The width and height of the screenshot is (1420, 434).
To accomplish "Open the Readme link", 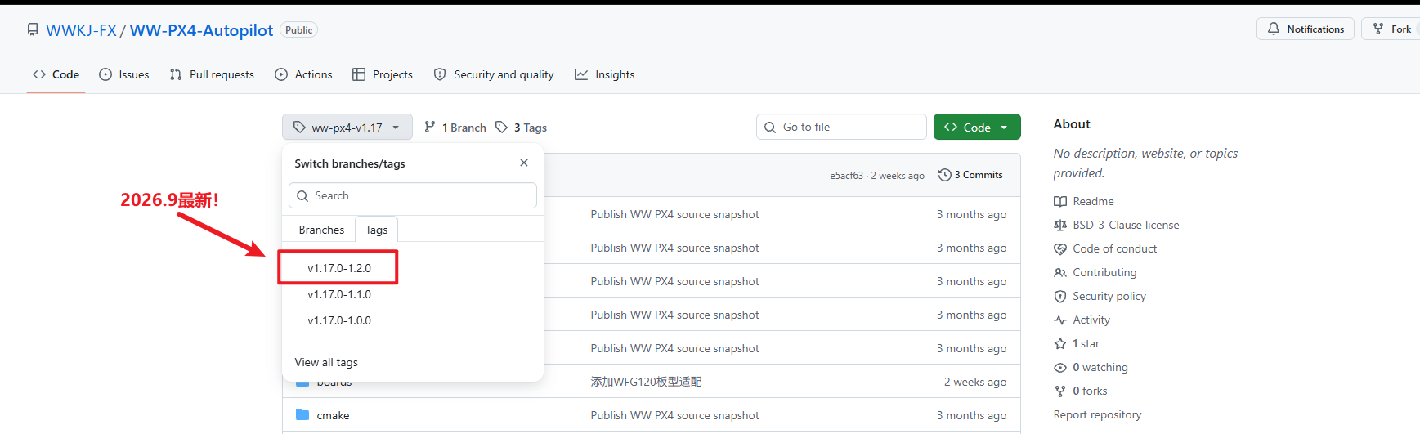I will pos(1093,201).
